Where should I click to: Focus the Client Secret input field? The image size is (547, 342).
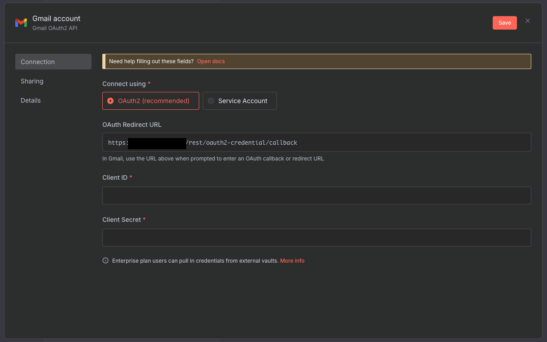(316, 237)
